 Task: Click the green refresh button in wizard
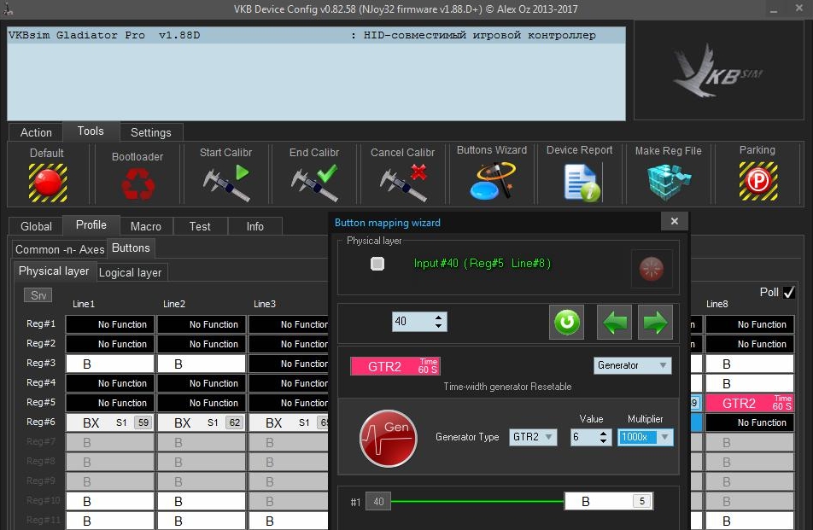pos(567,323)
